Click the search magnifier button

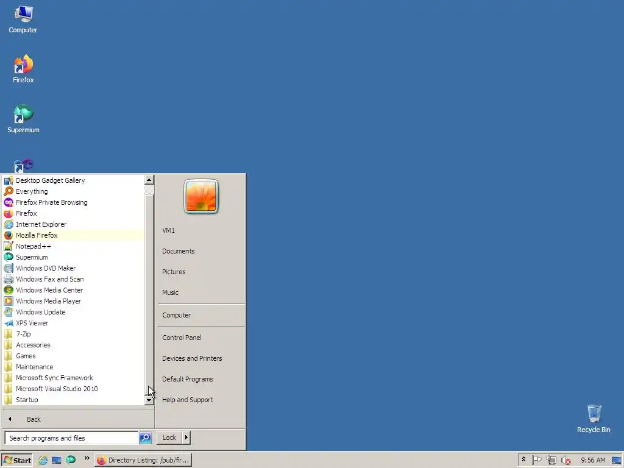pos(145,438)
